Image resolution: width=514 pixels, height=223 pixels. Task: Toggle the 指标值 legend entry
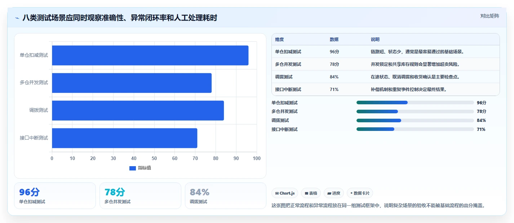click(x=140, y=168)
